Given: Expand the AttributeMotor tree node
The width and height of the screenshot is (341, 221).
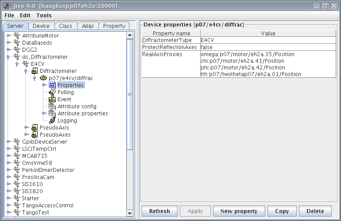Looking at the screenshot, I should click(8, 35).
